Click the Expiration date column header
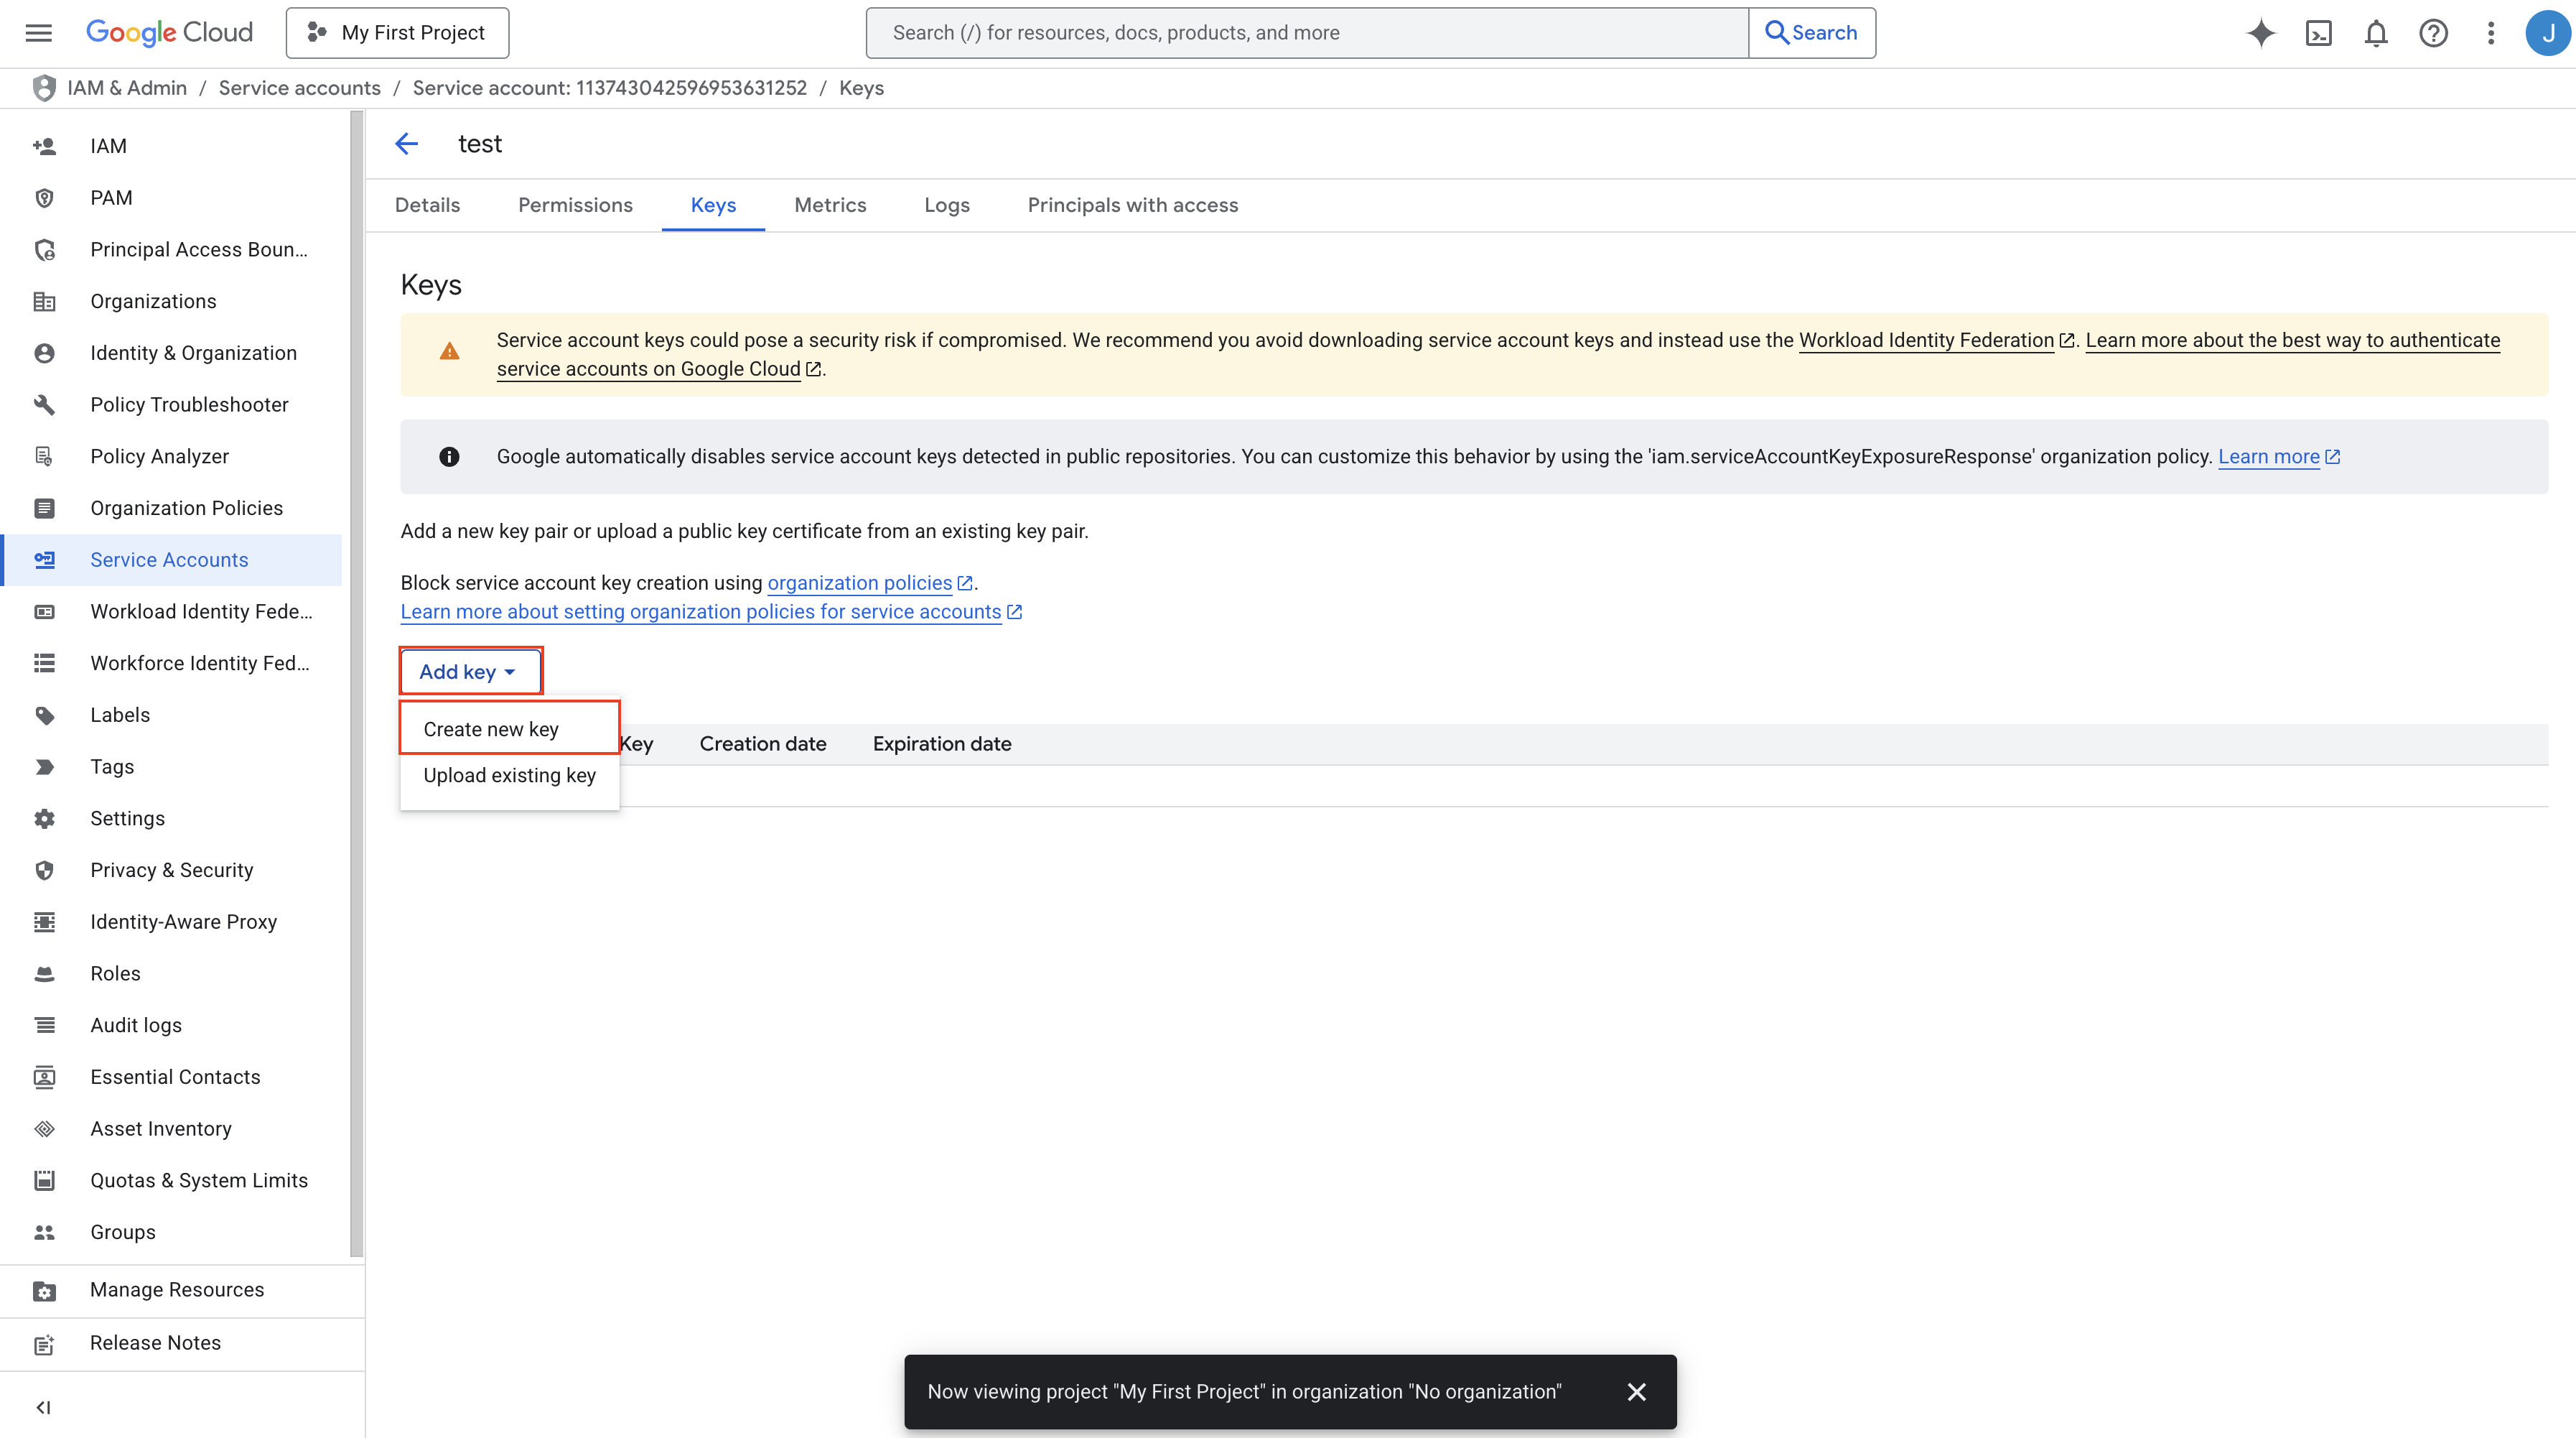 coord(941,743)
